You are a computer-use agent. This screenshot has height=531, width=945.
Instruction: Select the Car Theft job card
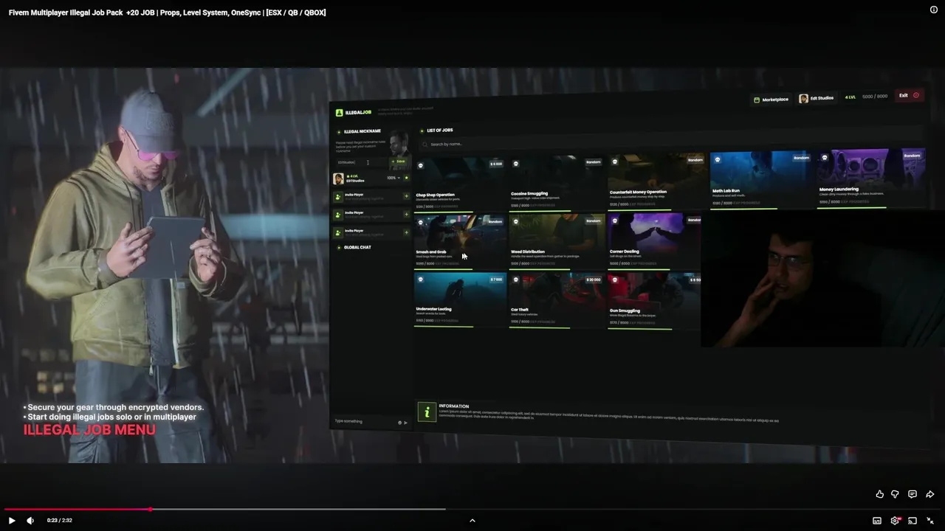tap(556, 301)
